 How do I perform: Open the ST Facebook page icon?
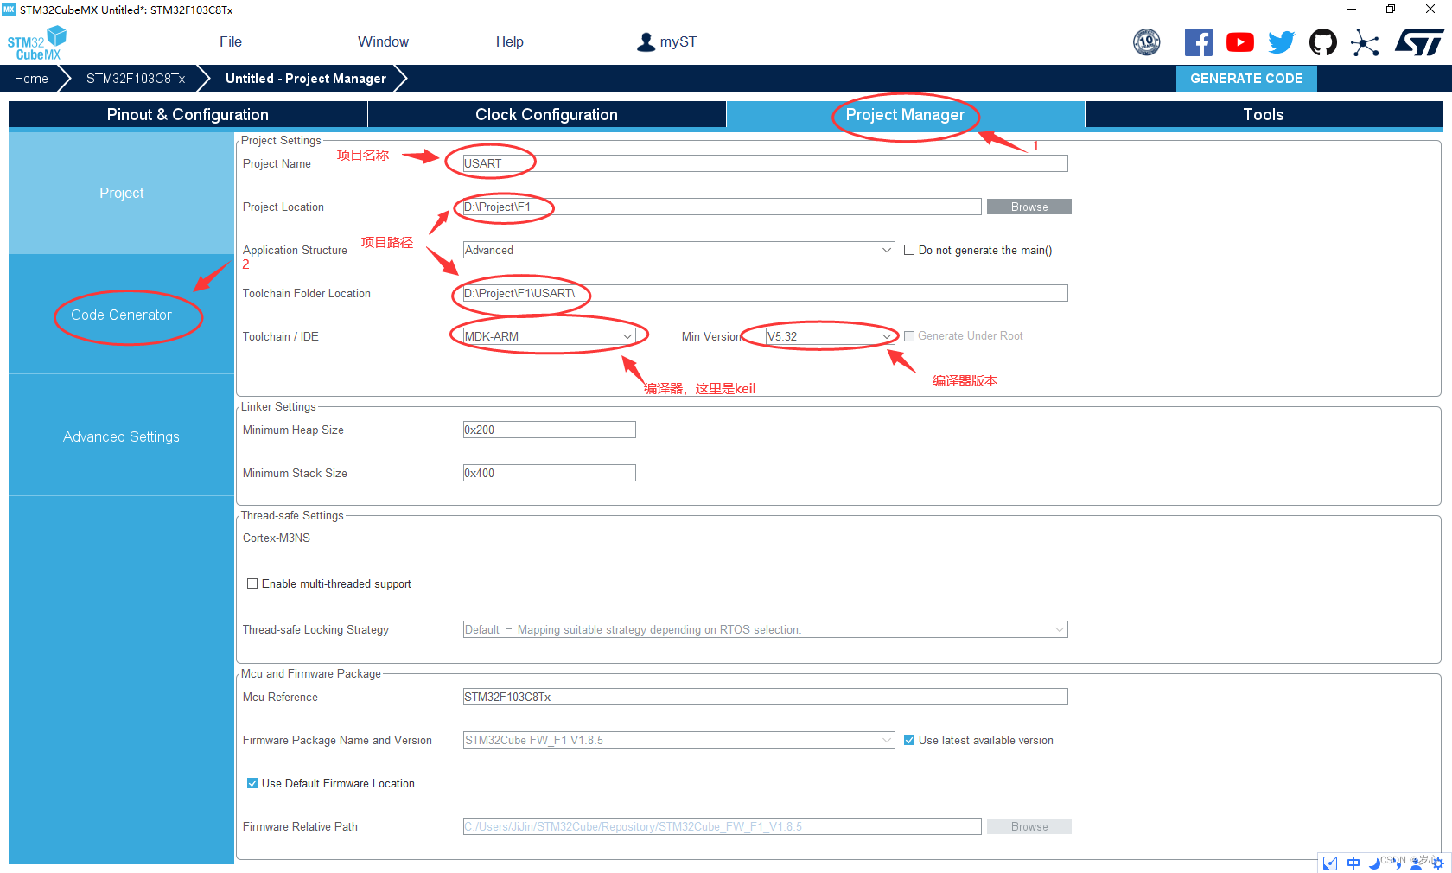click(x=1198, y=42)
